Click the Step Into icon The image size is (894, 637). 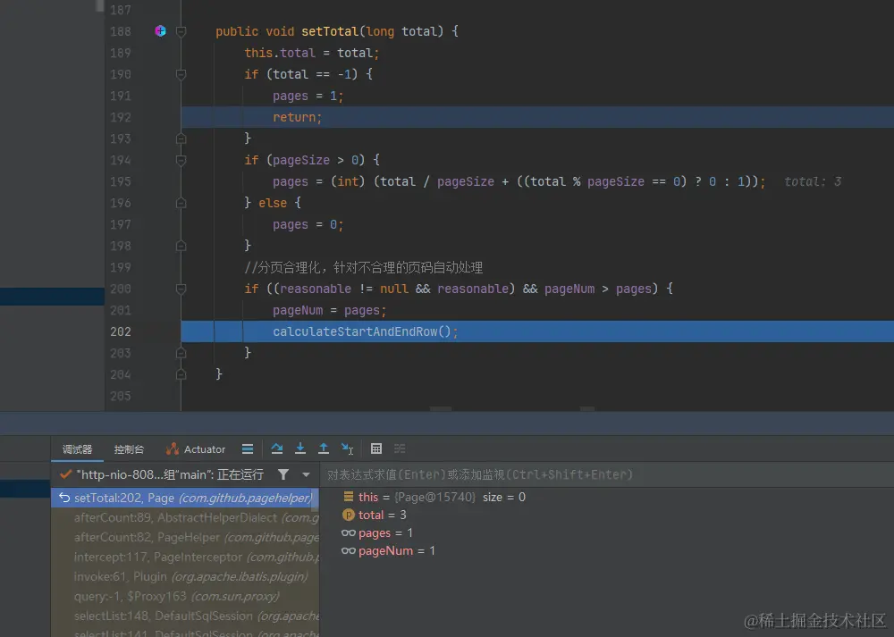(300, 449)
